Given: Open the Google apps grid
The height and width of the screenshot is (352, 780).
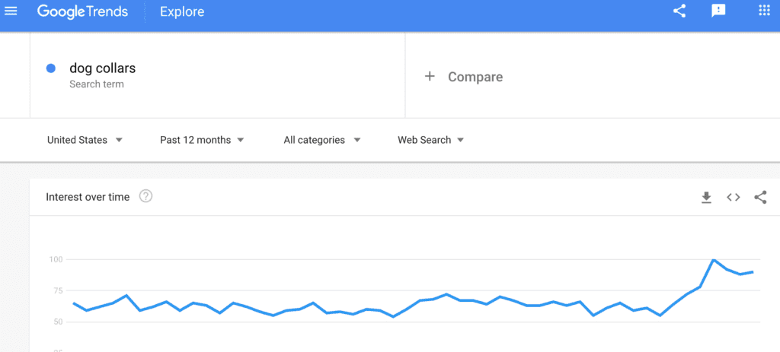Looking at the screenshot, I should (764, 11).
